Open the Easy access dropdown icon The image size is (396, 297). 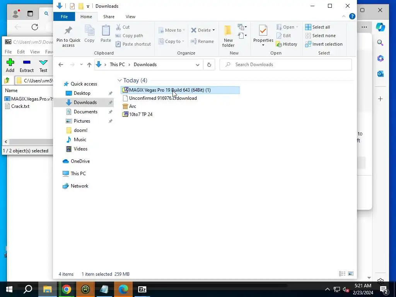tap(242, 35)
